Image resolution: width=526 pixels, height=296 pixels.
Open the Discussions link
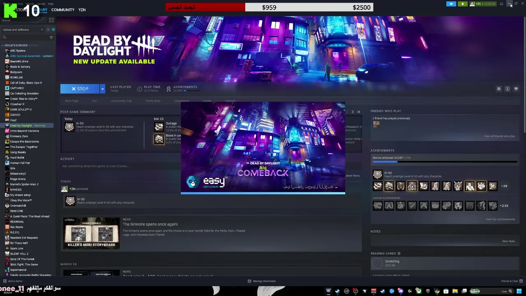pyautogui.click(x=182, y=101)
